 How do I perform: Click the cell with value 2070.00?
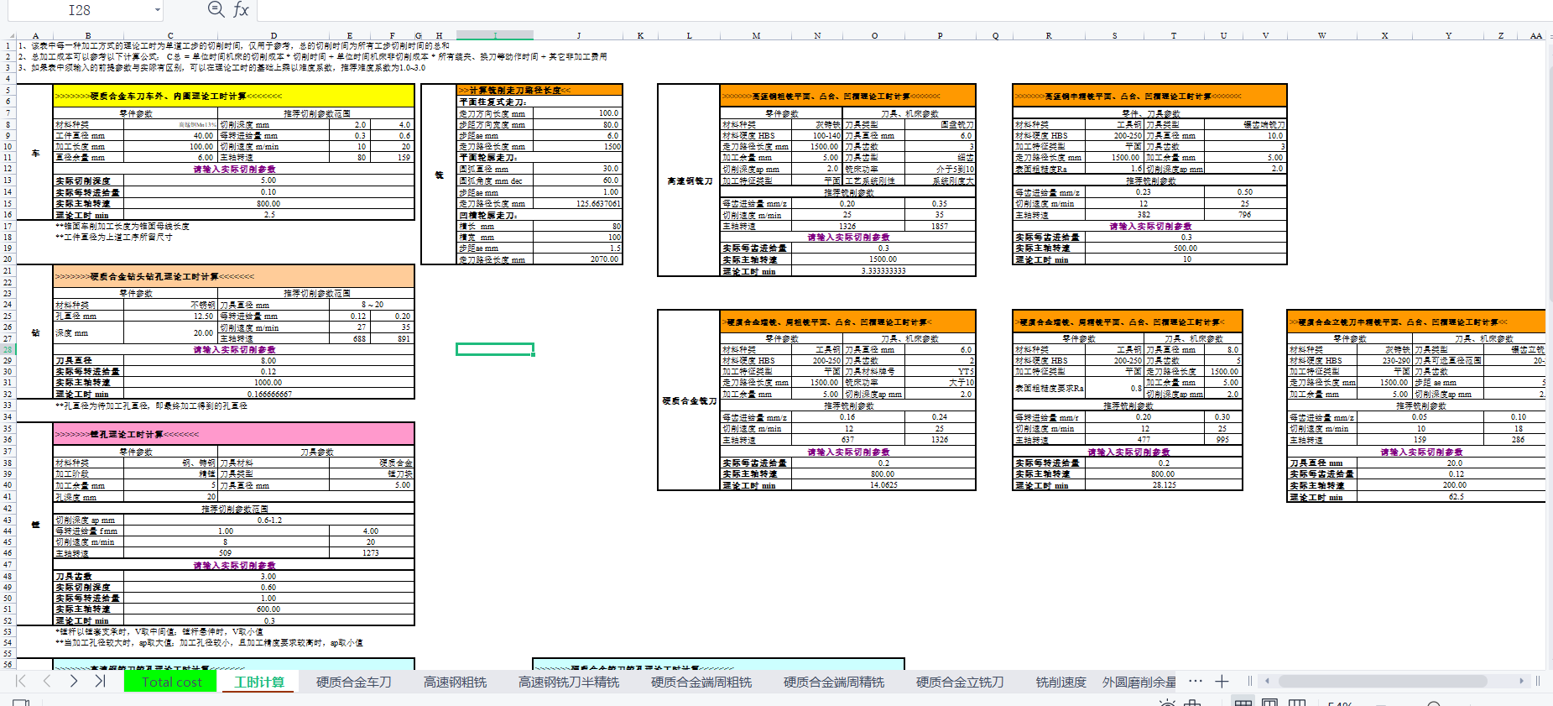(579, 259)
